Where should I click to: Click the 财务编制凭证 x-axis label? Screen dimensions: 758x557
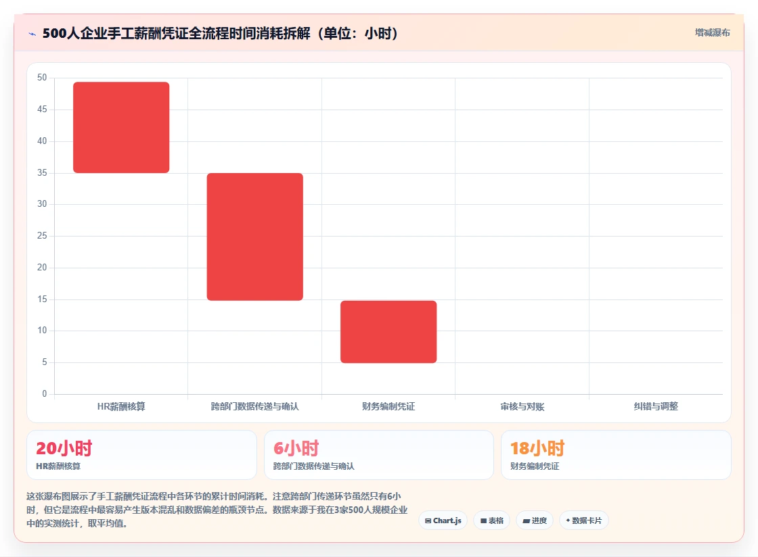tap(388, 406)
